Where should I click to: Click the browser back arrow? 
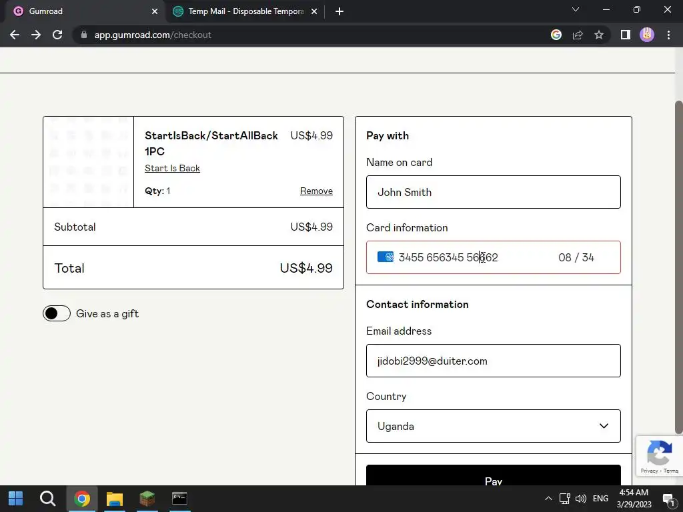coord(15,35)
